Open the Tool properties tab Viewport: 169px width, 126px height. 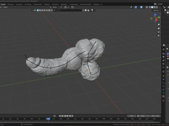click(163, 49)
